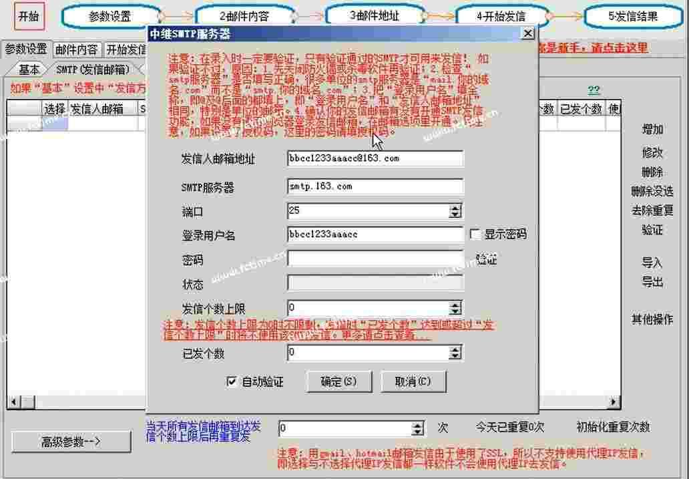689x479 pixels.
Task: Decrease 已发个数 with the down arrow
Action: pos(455,356)
